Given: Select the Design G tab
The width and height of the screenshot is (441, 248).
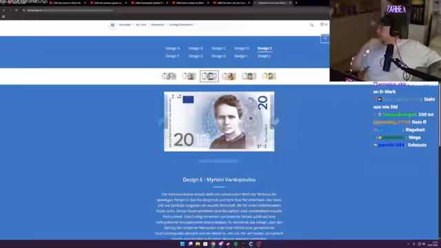Looking at the screenshot, I should click(196, 56).
